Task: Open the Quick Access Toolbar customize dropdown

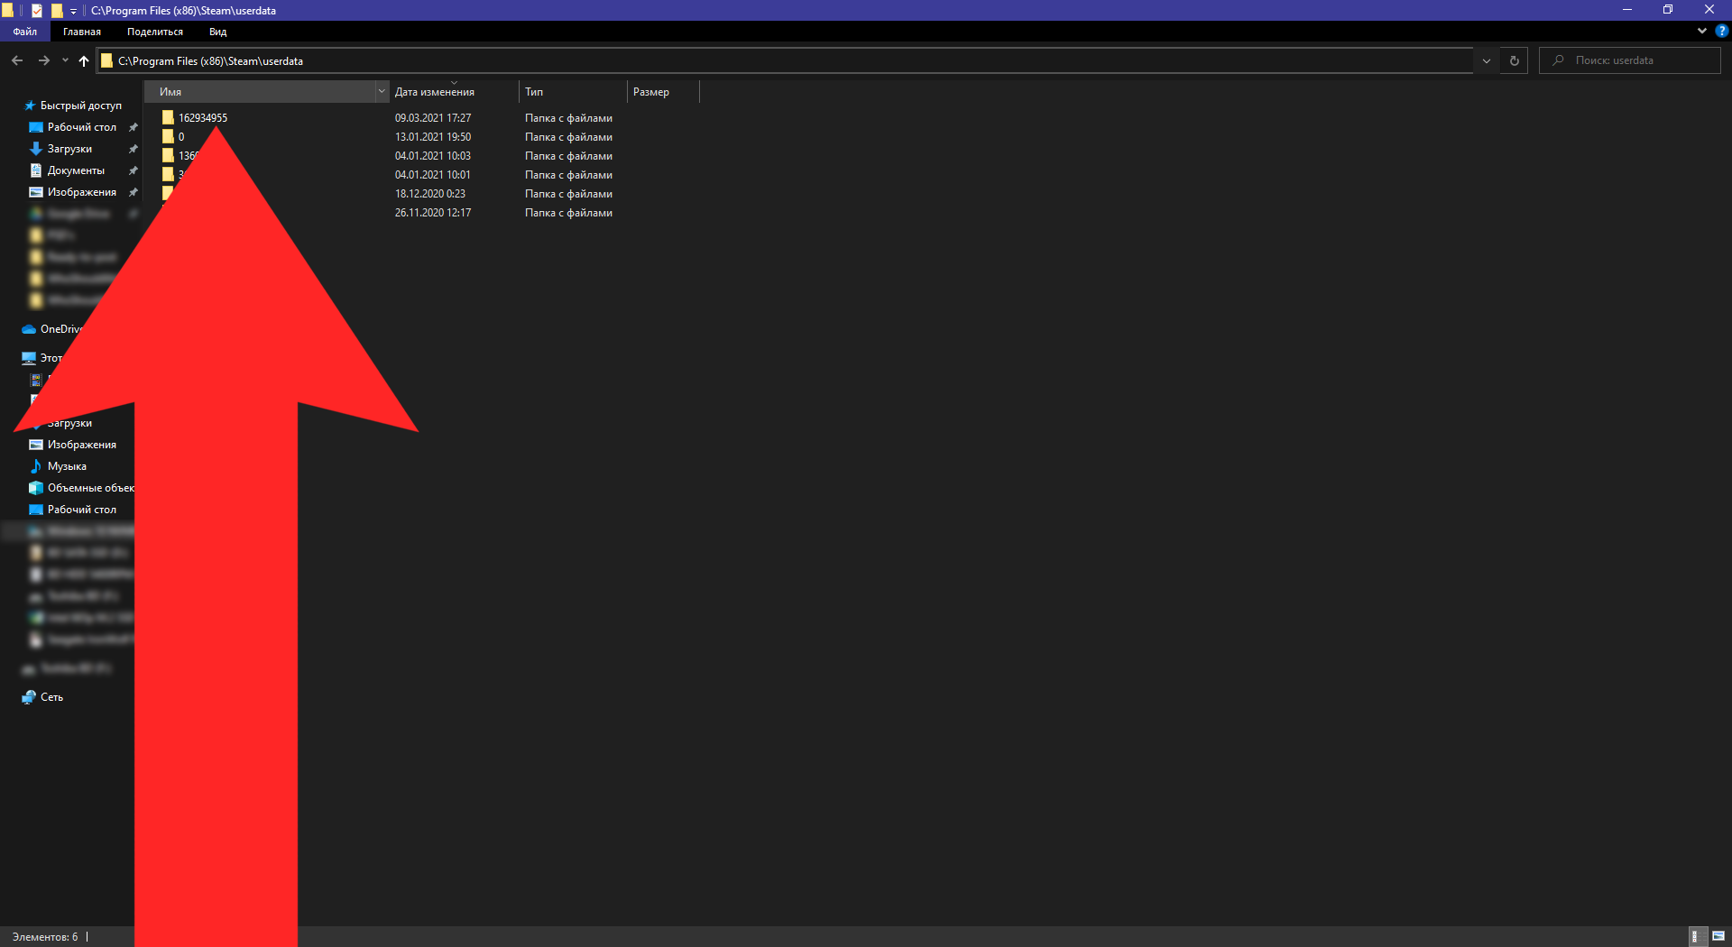Action: (x=74, y=11)
